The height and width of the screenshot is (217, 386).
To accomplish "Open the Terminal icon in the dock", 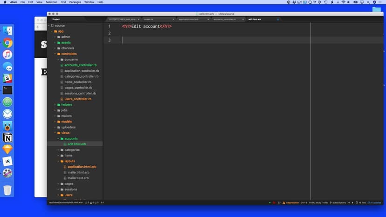I will (7, 90).
